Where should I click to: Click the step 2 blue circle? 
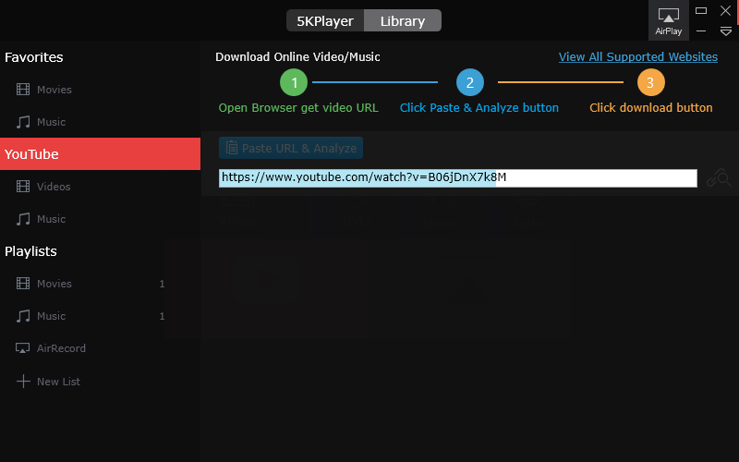pyautogui.click(x=470, y=82)
